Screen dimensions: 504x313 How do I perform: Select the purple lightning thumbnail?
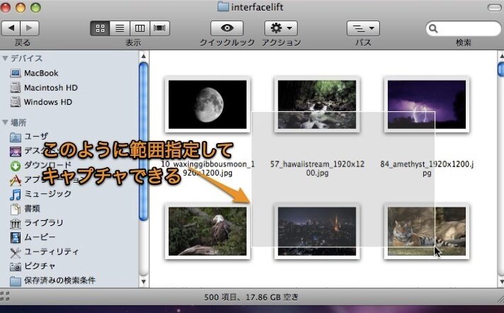427,104
